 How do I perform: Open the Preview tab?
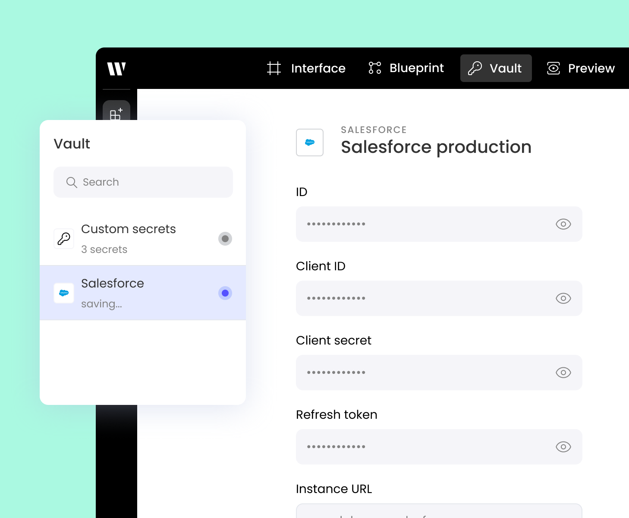[580, 68]
